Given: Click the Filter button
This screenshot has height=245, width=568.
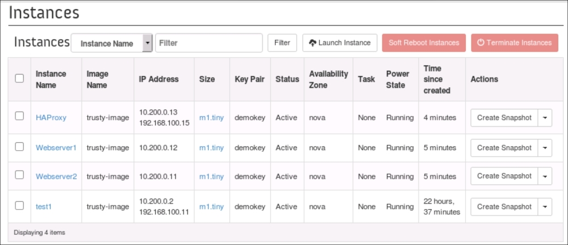Looking at the screenshot, I should pos(282,43).
